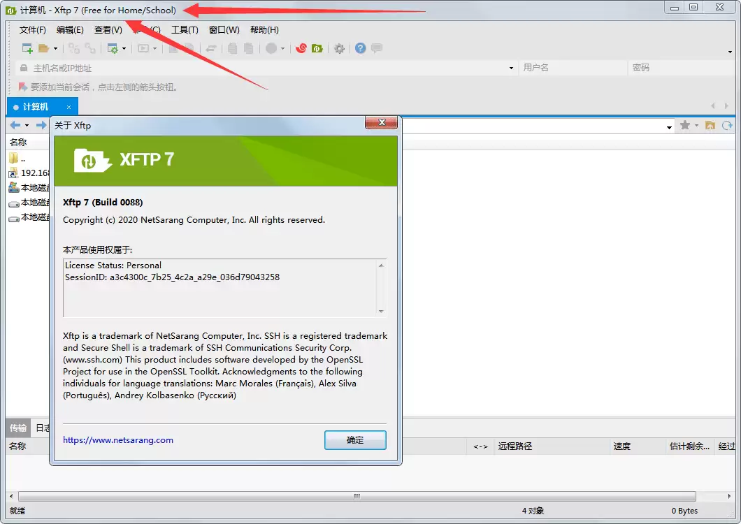Screen dimensions: 741x524
Task: Expand the host address history dropdown
Action: [511, 68]
